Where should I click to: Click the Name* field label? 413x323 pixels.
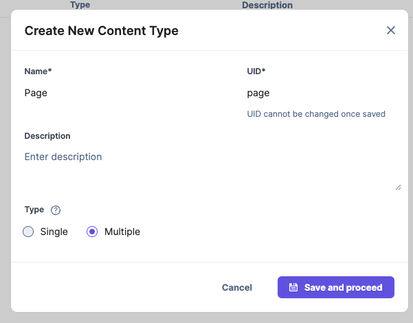coord(38,71)
